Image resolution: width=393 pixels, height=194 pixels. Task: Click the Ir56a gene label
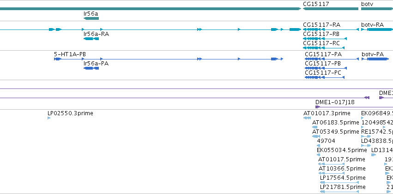point(91,13)
